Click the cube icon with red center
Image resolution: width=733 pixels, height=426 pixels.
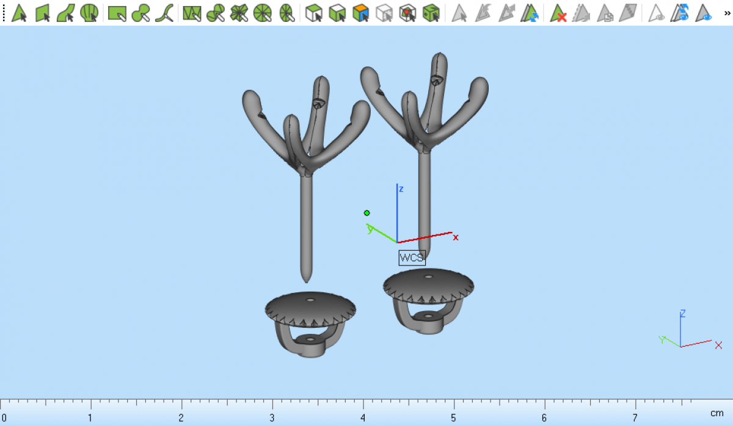[x=407, y=12]
